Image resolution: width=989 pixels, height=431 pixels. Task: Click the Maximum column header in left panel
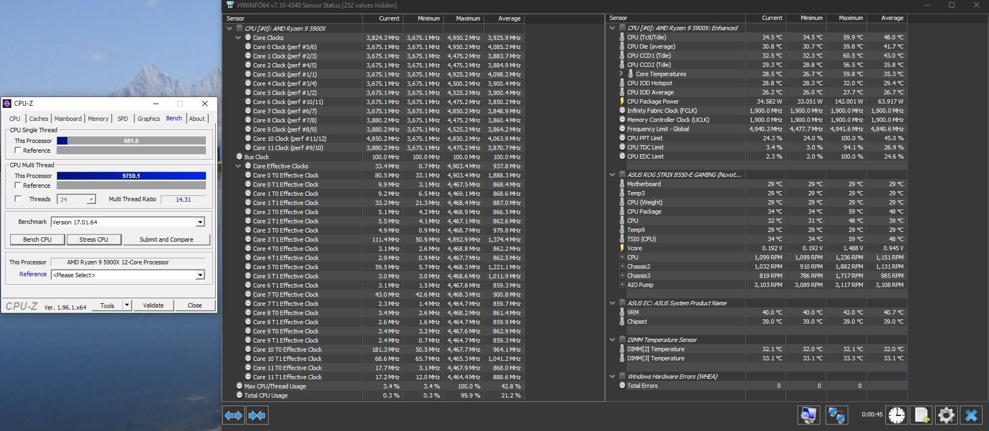pyautogui.click(x=464, y=18)
